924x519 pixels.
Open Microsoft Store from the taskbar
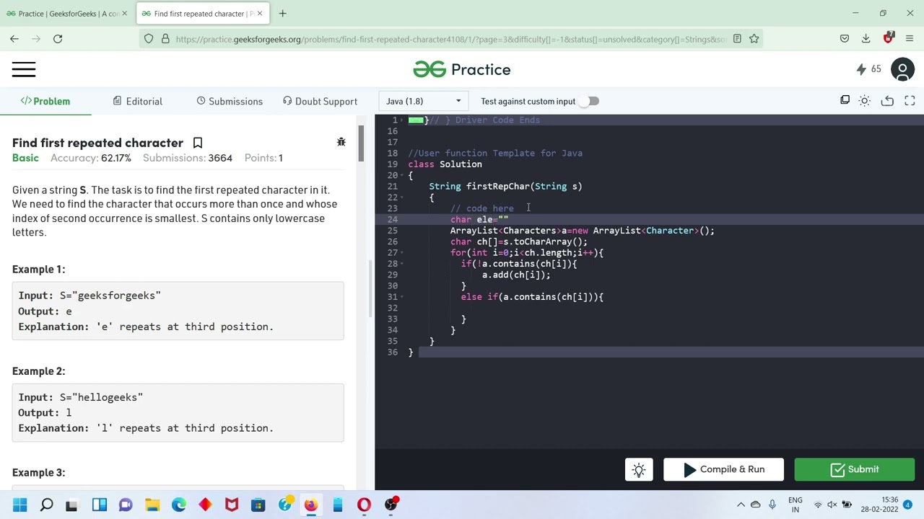coord(258,505)
